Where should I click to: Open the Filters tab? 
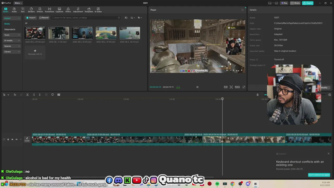68,10
